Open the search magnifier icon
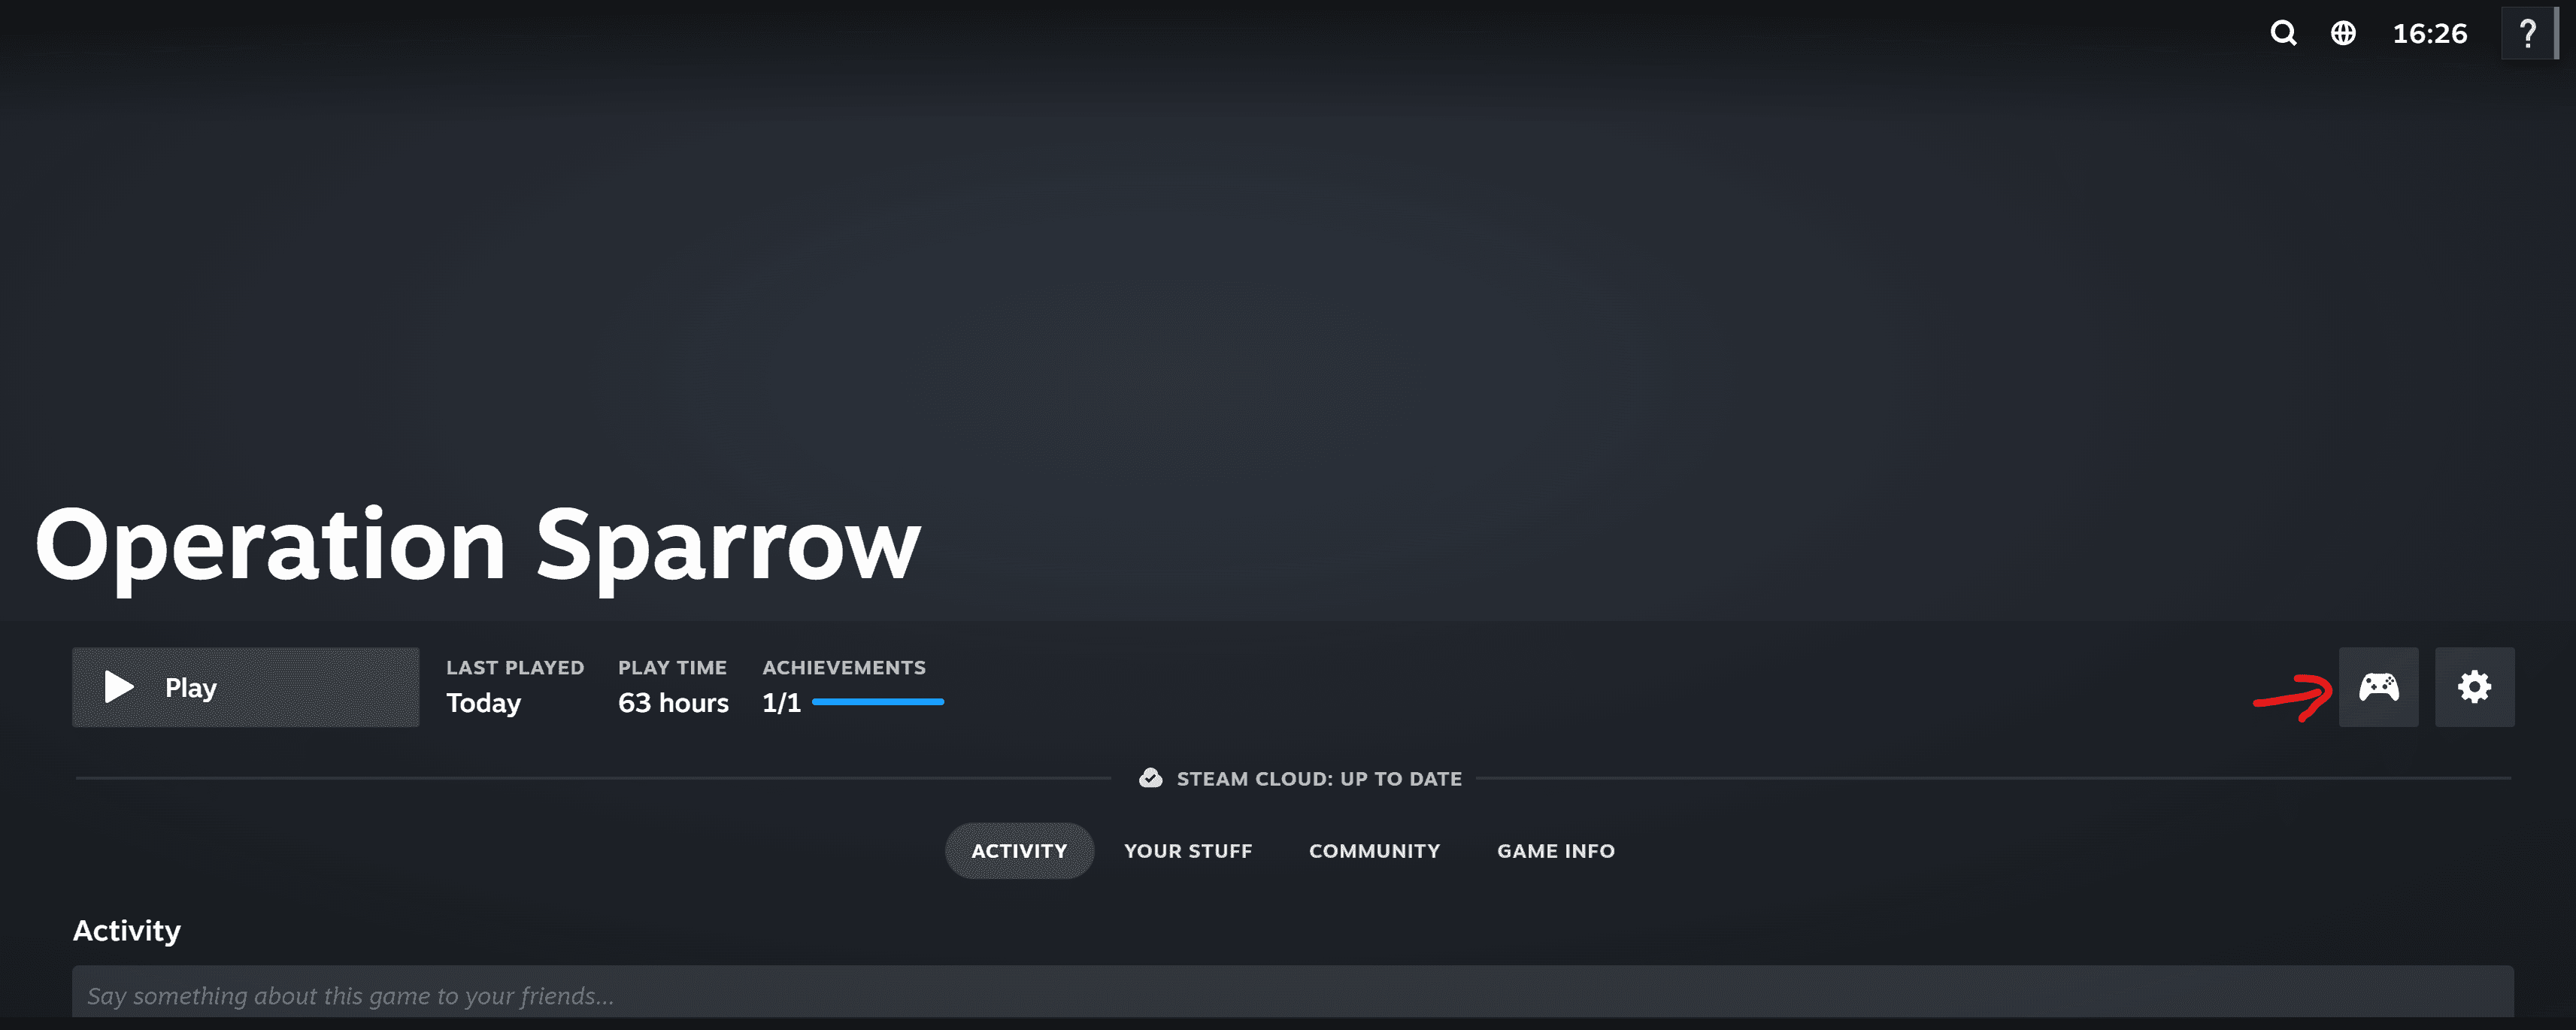 point(2283,33)
